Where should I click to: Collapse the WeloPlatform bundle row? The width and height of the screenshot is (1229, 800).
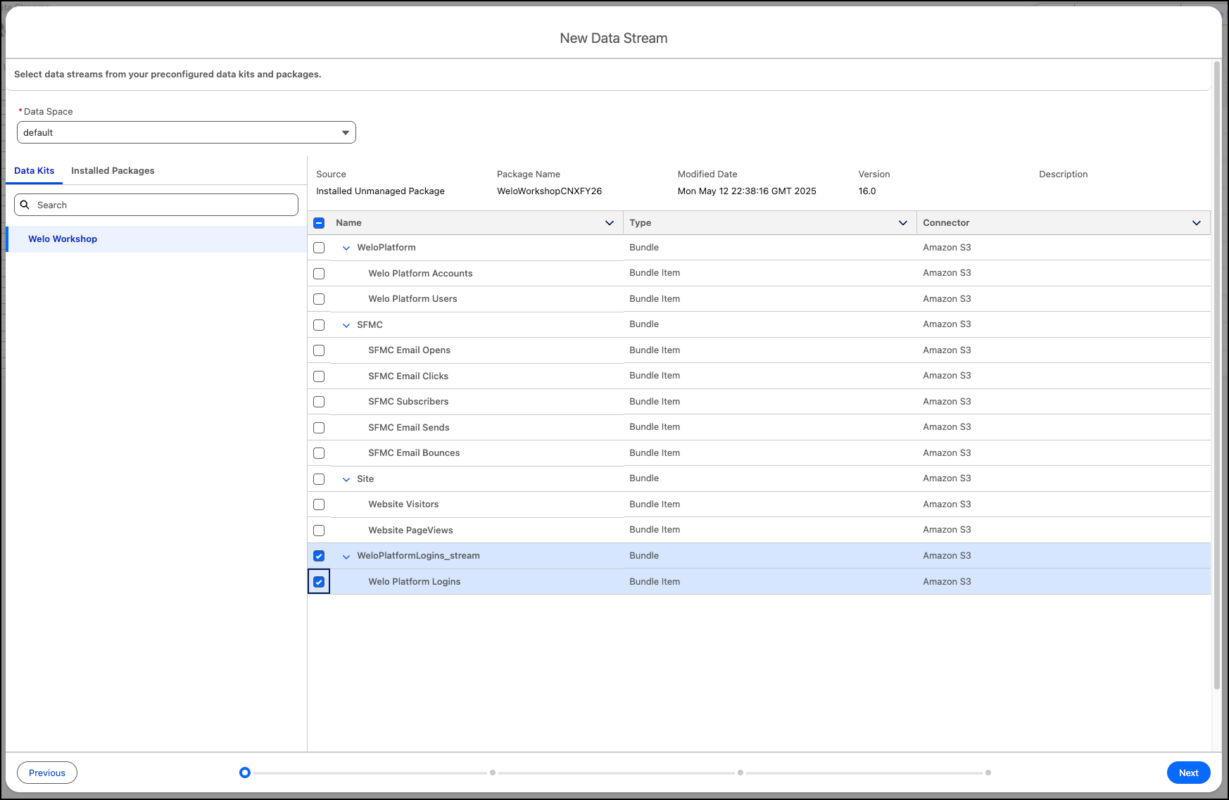pos(346,248)
